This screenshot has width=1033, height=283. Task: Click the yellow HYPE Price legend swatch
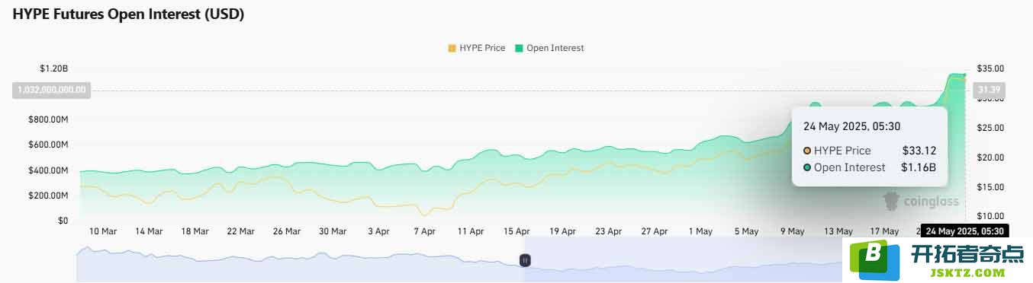pos(452,48)
